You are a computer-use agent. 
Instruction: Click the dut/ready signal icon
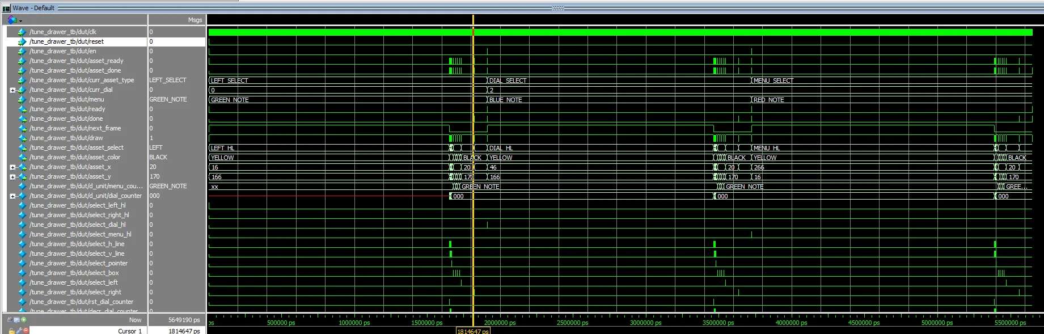tap(22, 109)
